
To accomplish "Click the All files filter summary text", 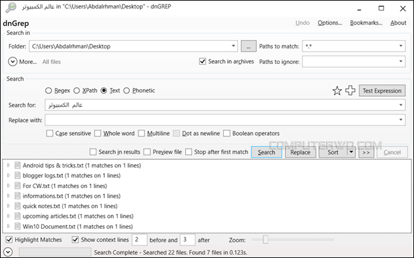I will coord(52,61).
